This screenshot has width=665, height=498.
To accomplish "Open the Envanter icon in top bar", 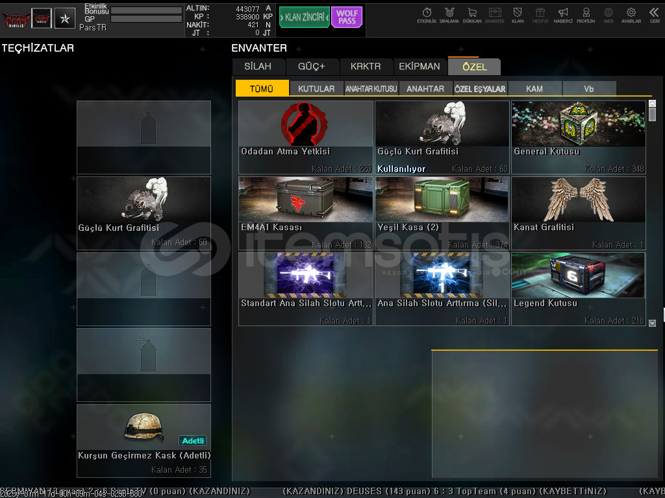I will [x=494, y=16].
